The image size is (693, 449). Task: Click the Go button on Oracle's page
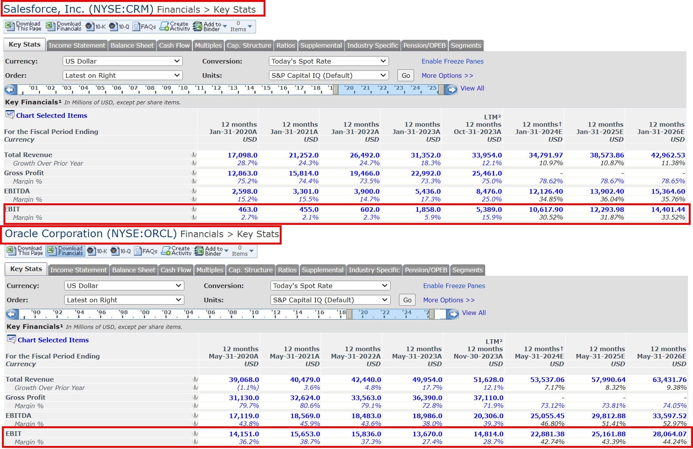tap(407, 300)
